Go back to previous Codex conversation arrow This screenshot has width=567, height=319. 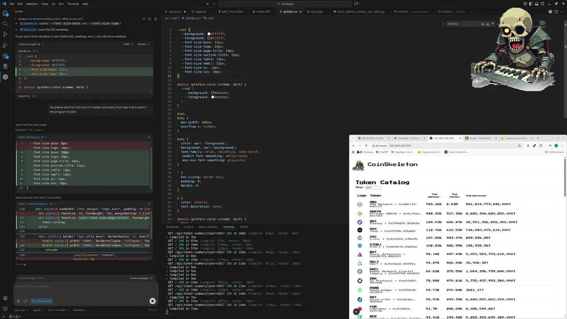coord(15,19)
